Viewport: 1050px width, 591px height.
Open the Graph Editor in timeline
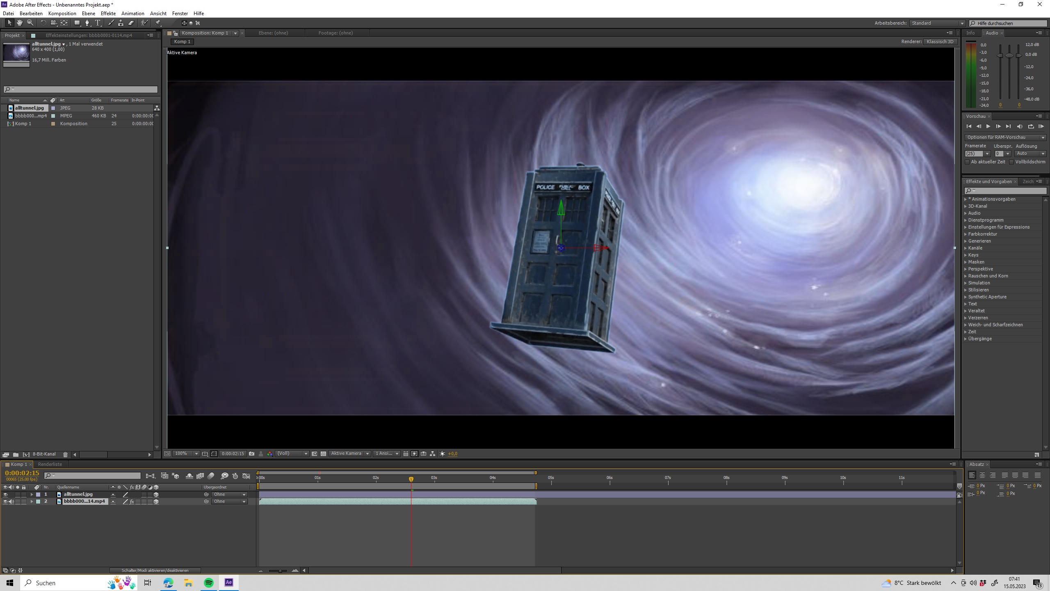(247, 476)
